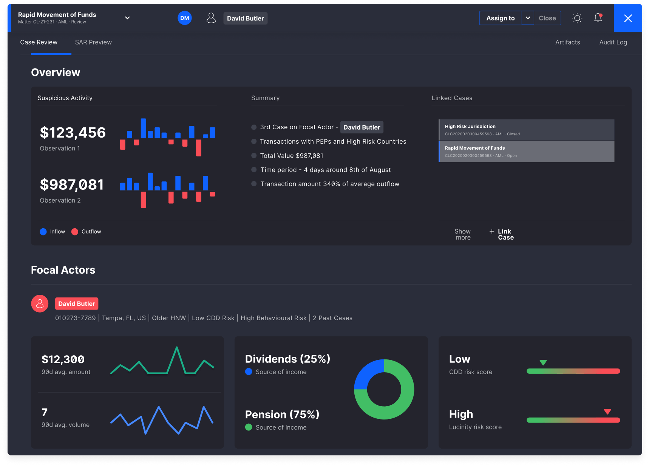Expand linked cases with Show more

463,234
